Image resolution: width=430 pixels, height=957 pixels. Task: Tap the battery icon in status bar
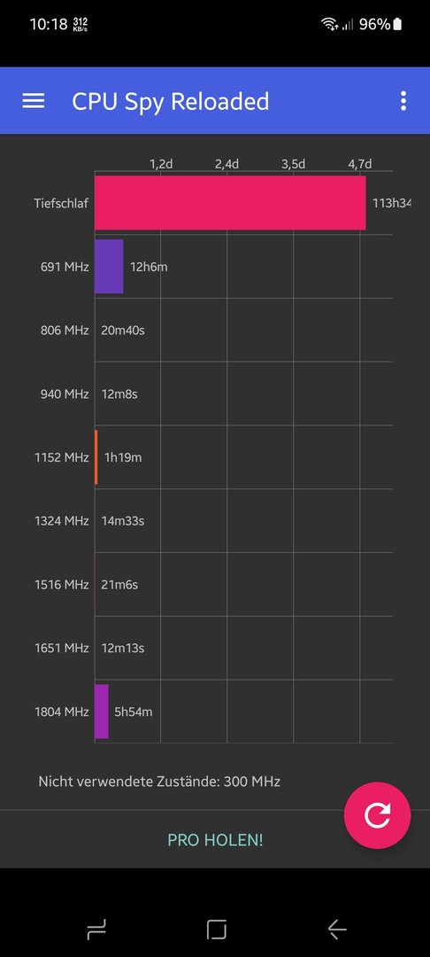[x=398, y=25]
